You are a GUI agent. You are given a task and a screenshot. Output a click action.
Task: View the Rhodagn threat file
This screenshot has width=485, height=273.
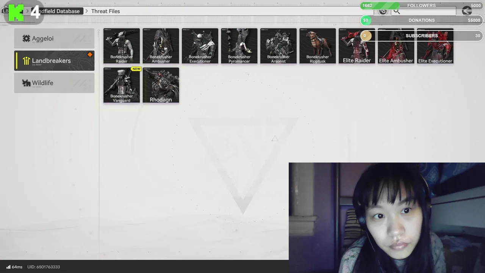point(161,85)
